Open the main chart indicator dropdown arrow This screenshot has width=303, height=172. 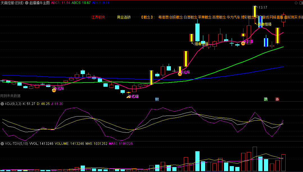click(x=26, y=3)
